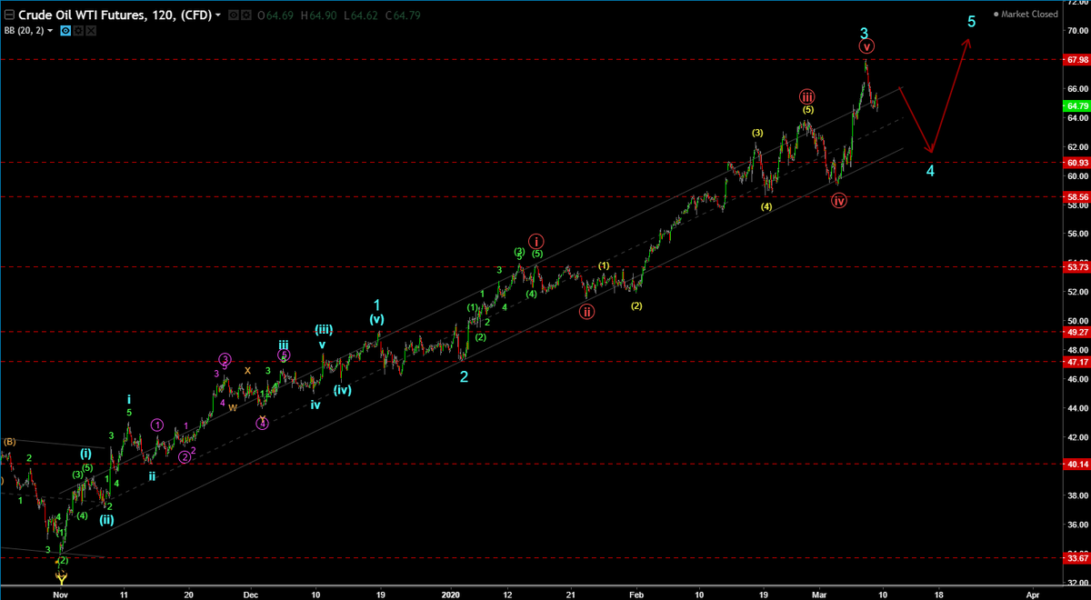
Task: Click the red circled ii wave label
Action: click(588, 312)
